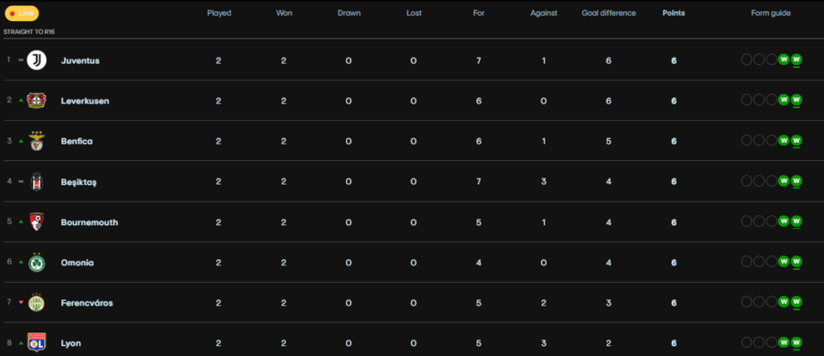Click Juventus's goals For value 7
Screen dimensions: 824x356
pos(478,60)
